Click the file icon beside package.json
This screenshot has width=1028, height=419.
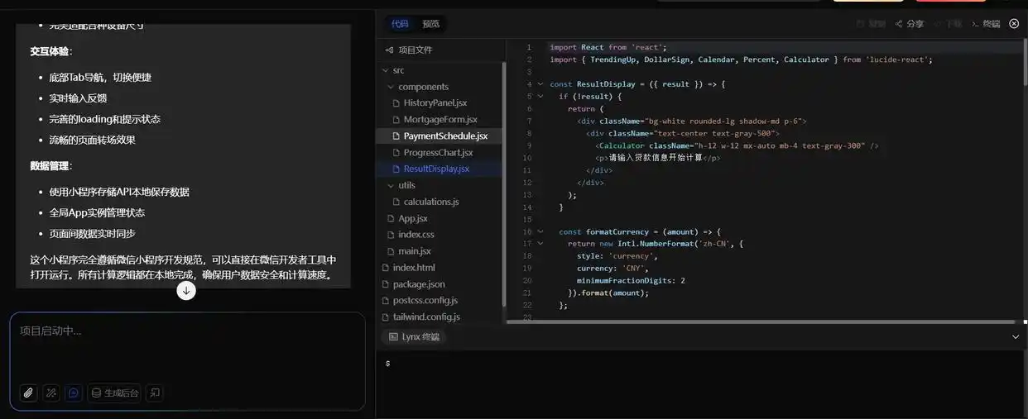385,284
